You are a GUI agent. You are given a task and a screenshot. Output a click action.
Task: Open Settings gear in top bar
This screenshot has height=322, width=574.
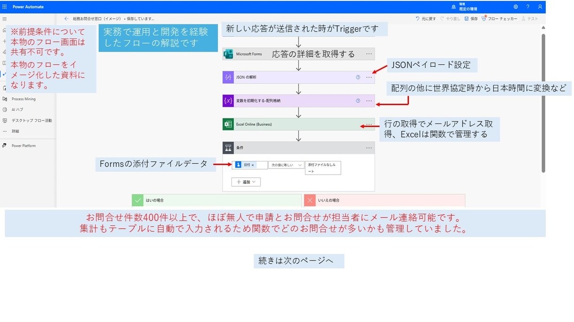coord(516,7)
